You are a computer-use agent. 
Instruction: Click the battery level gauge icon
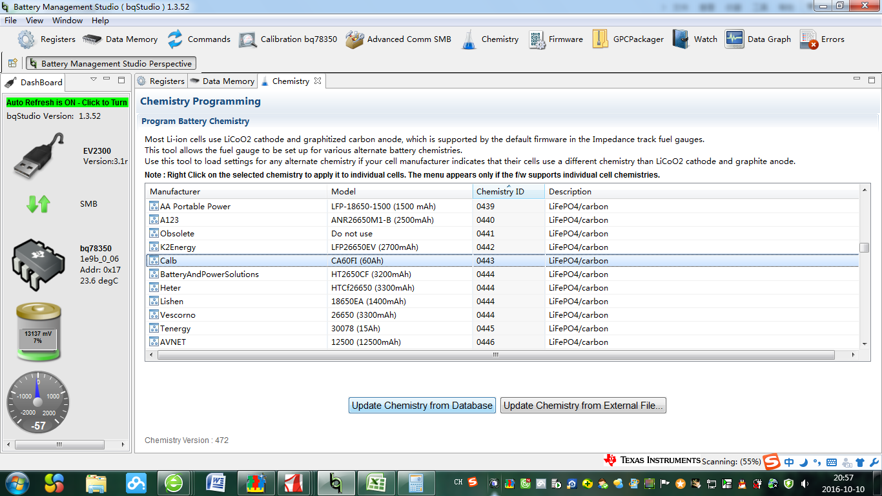coord(38,333)
